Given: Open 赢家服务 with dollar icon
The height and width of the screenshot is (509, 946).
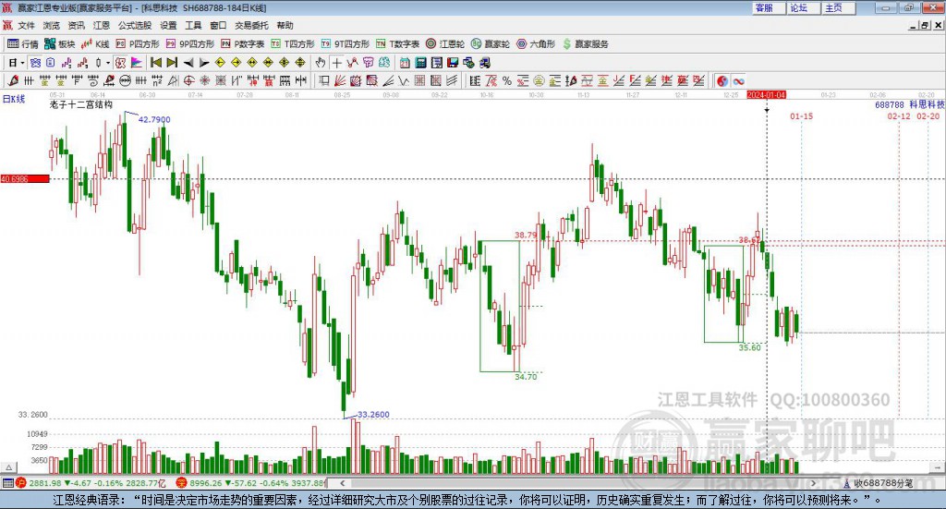Looking at the screenshot, I should pyautogui.click(x=585, y=44).
